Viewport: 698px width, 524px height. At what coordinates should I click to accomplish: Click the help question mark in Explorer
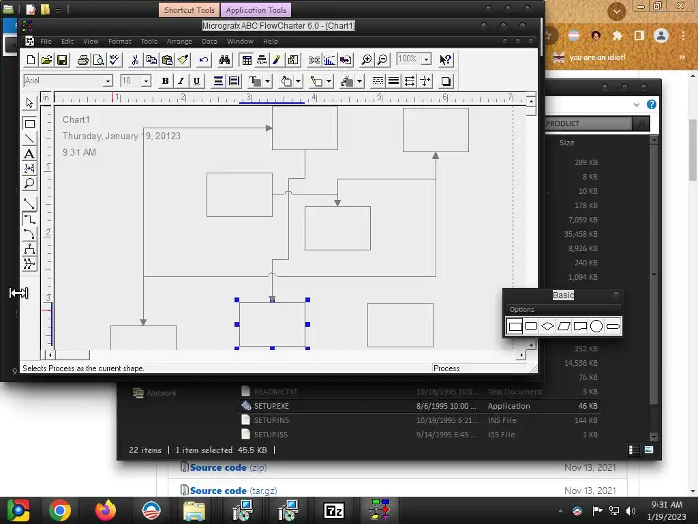(x=651, y=104)
